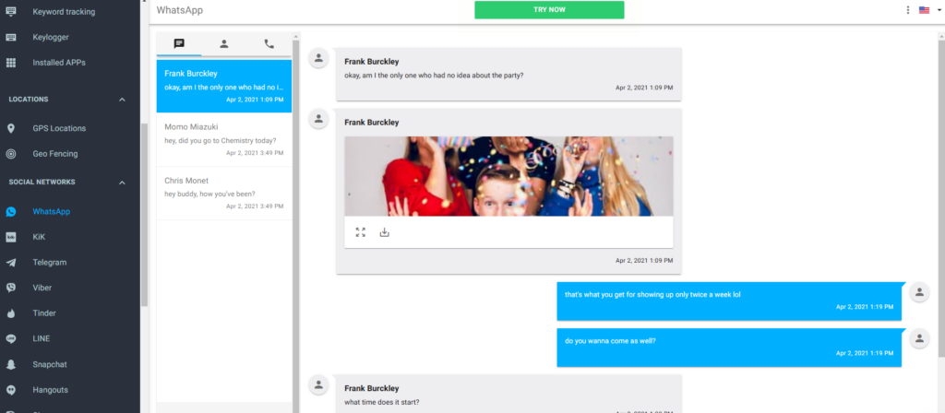The height and width of the screenshot is (413, 945).
Task: Collapse the LOCATIONS section
Action: click(x=122, y=100)
